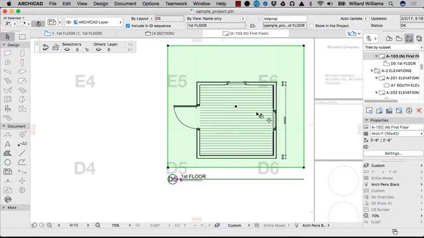This screenshot has height=238, width=424.
Task: Select the Fill tool
Action: tap(7, 153)
